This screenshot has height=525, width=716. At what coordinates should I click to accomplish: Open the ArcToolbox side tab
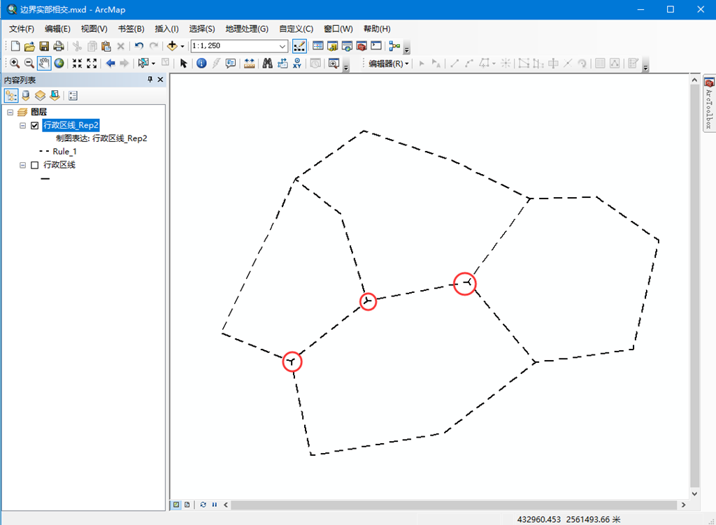[x=709, y=103]
